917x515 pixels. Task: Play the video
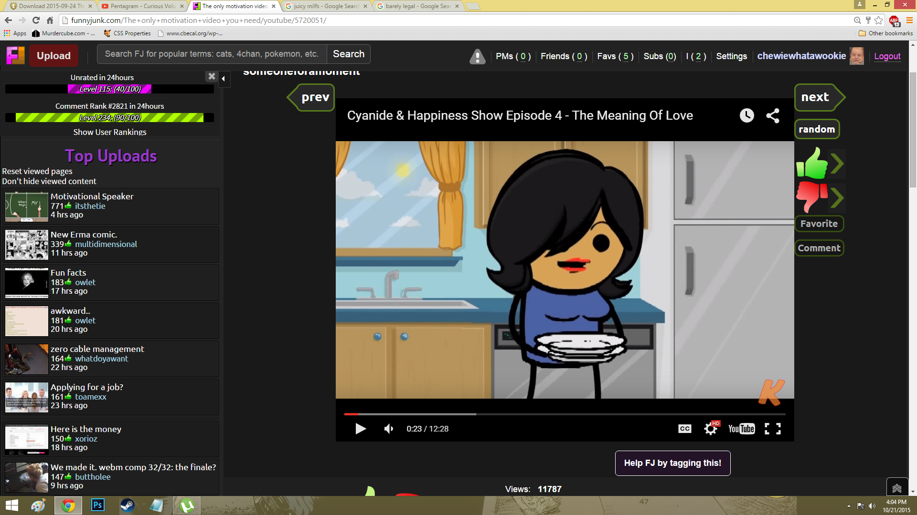coord(361,429)
